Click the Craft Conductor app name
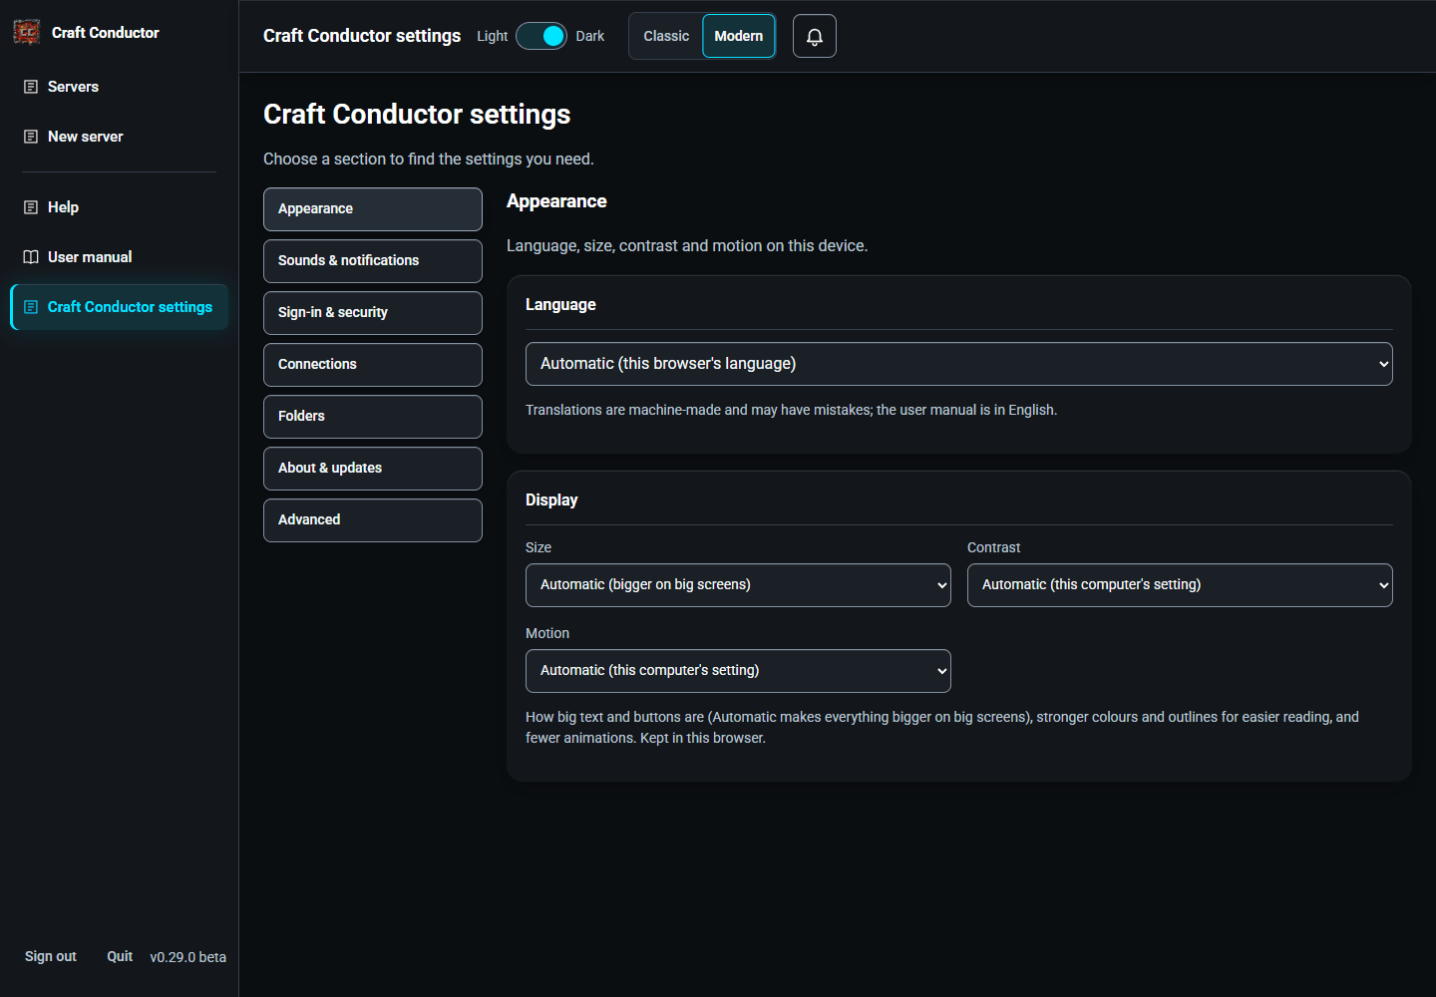The width and height of the screenshot is (1436, 997). 106,33
